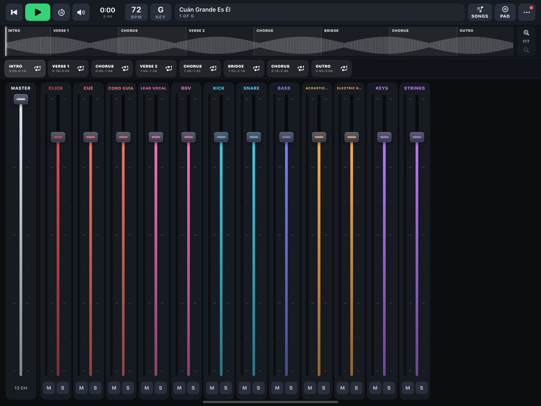Mute the Cue channel
Viewport: 541px width, 406px height.
(x=81, y=388)
